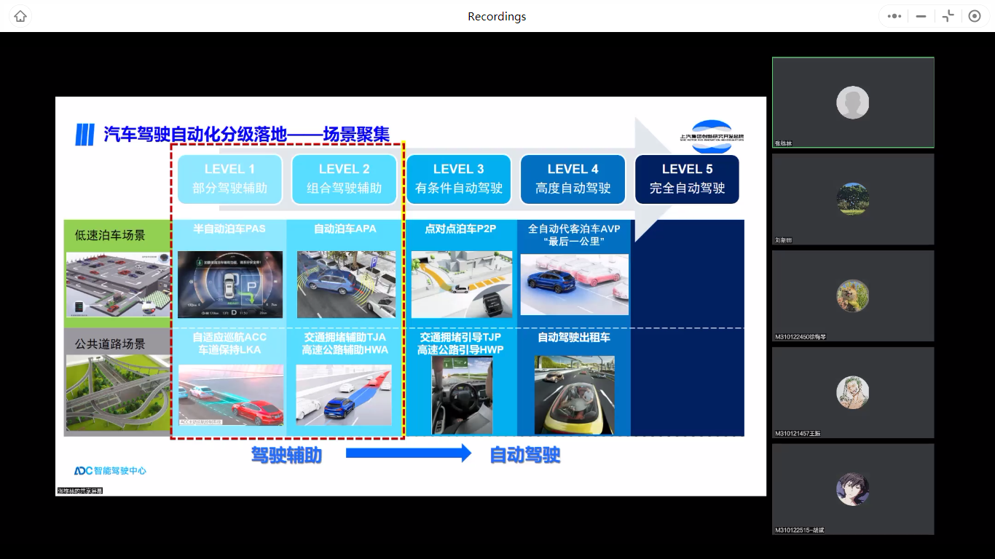Click the minimize dash icon in the capsule

point(921,16)
